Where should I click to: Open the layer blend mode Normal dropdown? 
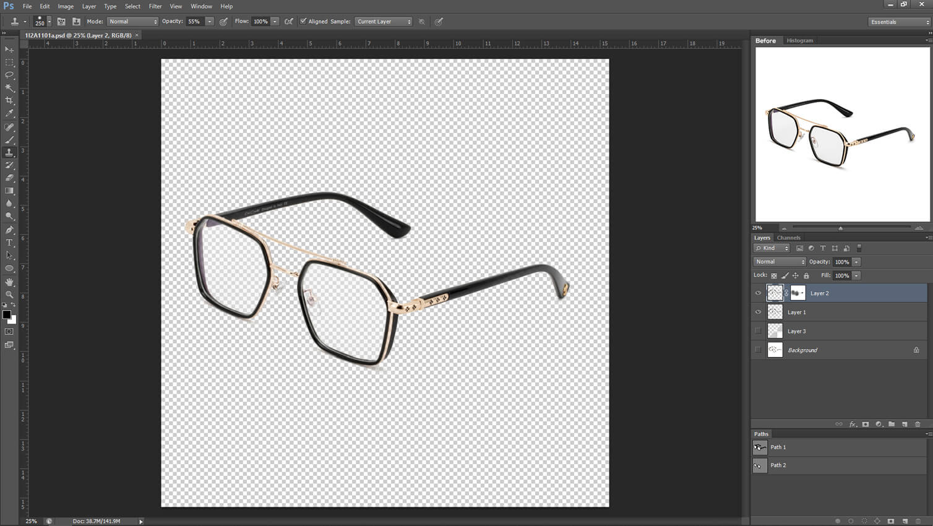[780, 262]
